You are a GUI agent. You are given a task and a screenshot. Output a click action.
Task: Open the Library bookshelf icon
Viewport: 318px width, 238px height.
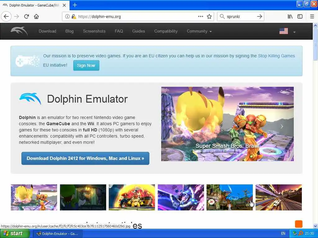pos(290,16)
